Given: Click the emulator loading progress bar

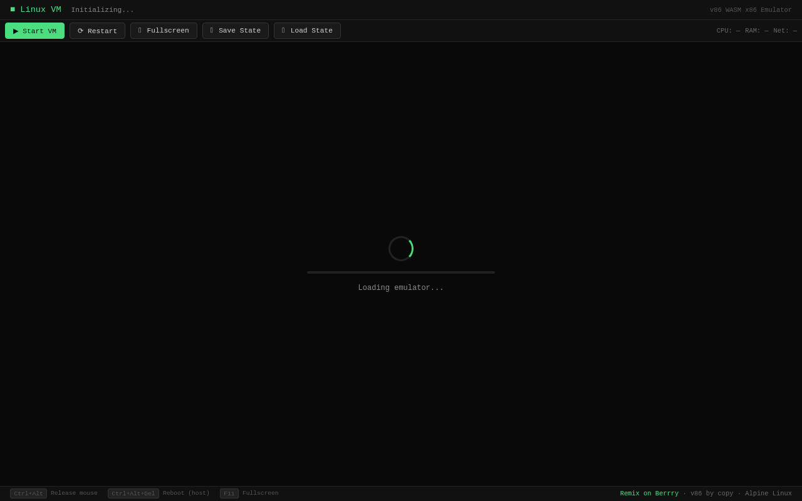Looking at the screenshot, I should coord(401,272).
